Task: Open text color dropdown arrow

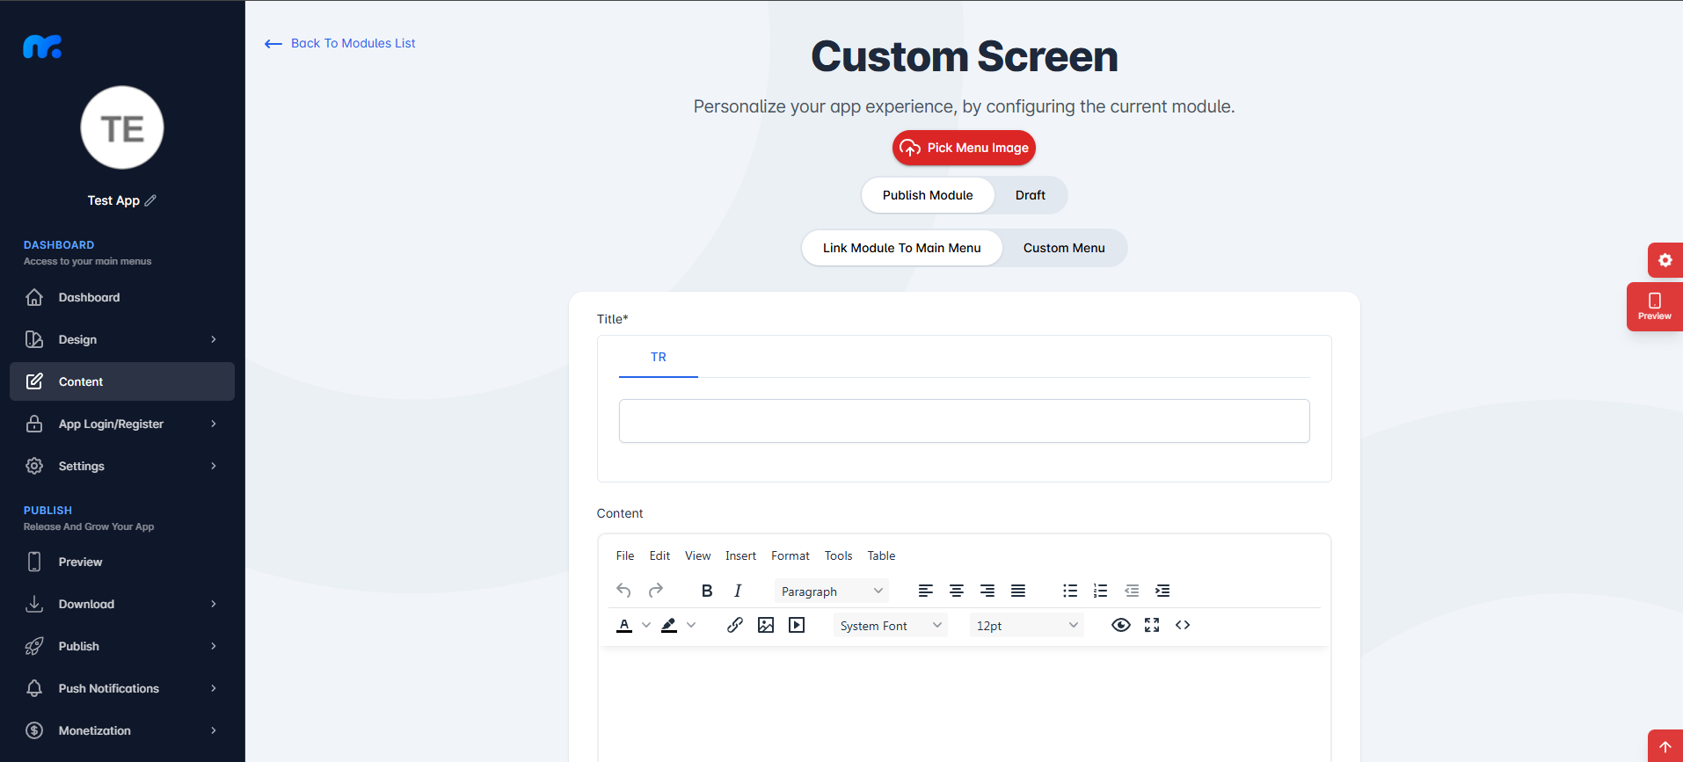Action: 646,625
